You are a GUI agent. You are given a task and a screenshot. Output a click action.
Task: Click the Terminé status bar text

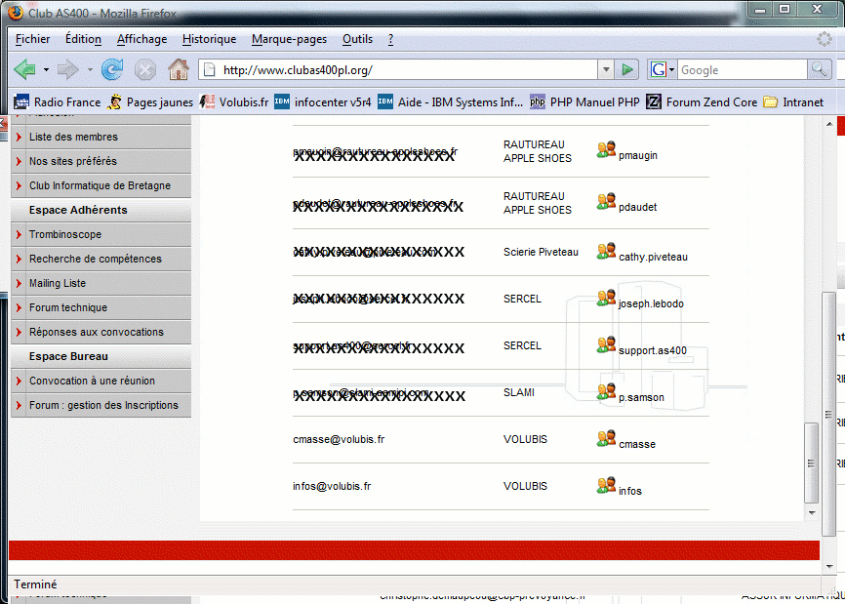click(35, 584)
